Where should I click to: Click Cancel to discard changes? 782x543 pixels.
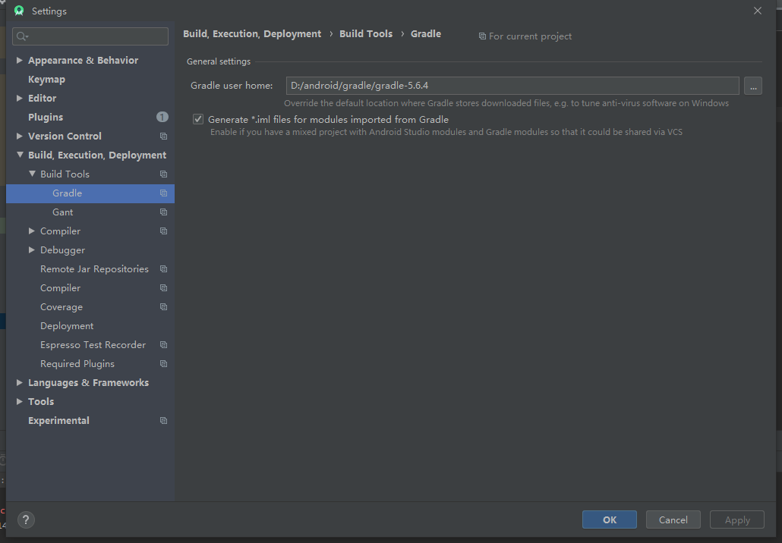(x=673, y=519)
